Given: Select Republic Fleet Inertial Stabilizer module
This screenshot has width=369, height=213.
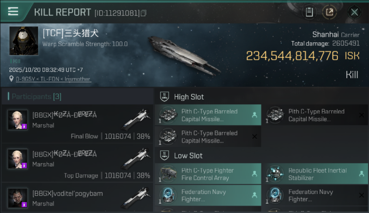Looking at the screenshot, I should coord(317,174).
